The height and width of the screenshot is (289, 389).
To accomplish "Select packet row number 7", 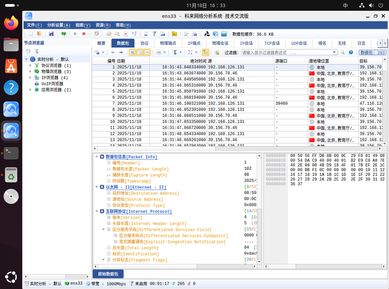I will click(180, 103).
